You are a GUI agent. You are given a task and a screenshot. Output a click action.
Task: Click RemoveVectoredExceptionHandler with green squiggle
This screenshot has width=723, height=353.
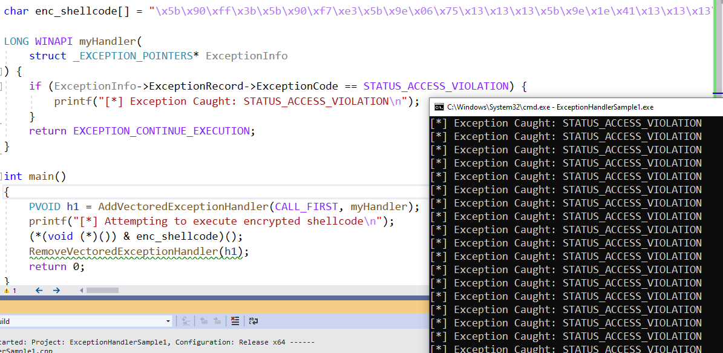[123, 251]
